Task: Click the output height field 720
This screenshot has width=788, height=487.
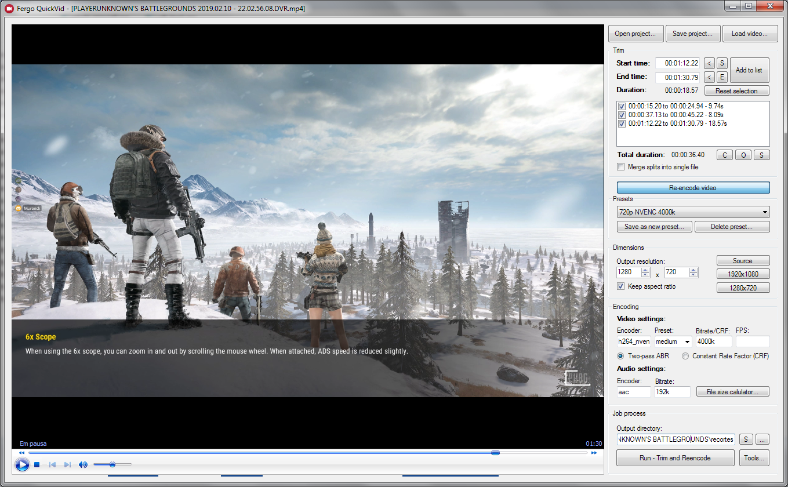Action: 677,272
